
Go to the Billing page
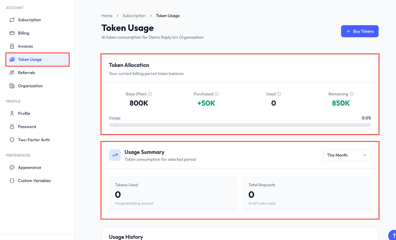pyautogui.click(x=37, y=33)
